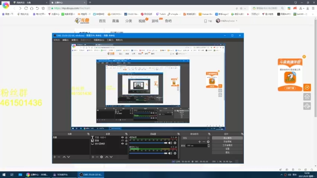Open 分类 link in Douyu navigation
The image size is (317, 178).
point(128,21)
